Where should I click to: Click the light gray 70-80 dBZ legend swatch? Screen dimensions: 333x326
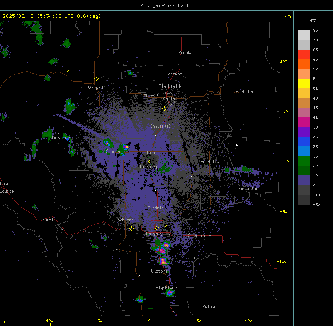pyautogui.click(x=304, y=35)
